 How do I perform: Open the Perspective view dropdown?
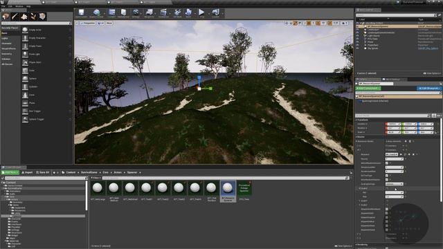point(88,23)
